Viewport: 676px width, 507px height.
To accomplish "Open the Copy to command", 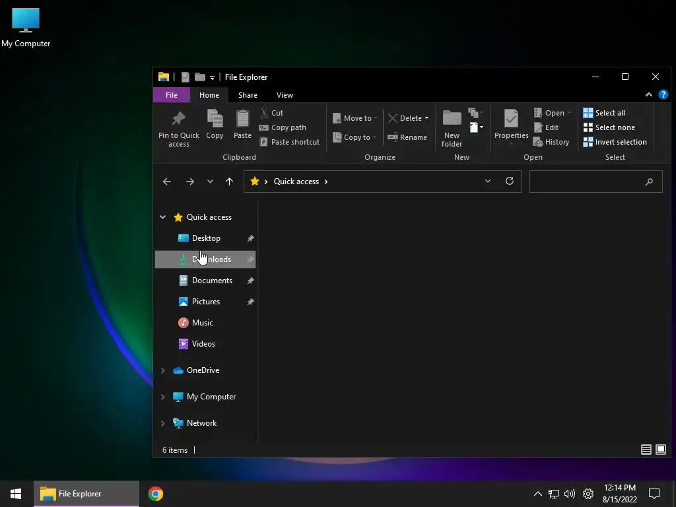I will pyautogui.click(x=355, y=137).
